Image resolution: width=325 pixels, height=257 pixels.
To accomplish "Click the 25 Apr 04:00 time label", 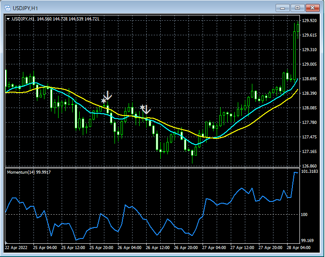I will pyautogui.click(x=45, y=248).
